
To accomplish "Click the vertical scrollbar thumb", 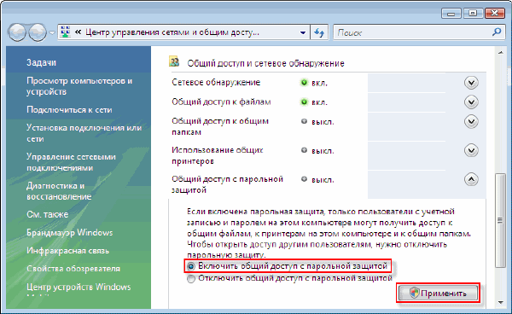I will [500, 221].
